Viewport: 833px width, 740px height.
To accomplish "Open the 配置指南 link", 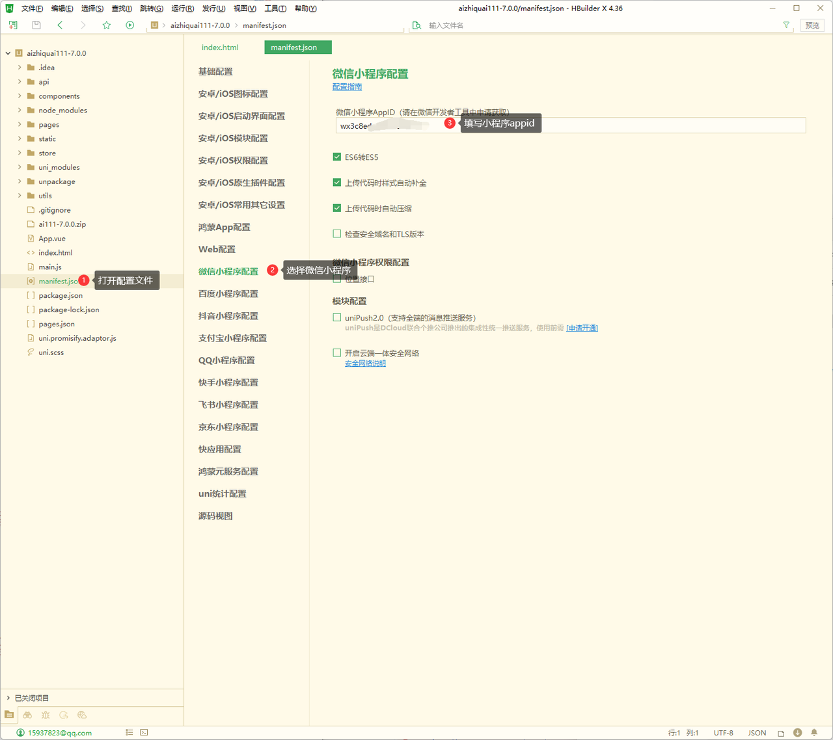I will 347,86.
